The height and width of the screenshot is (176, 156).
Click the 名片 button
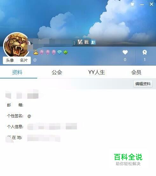[x=24, y=60]
